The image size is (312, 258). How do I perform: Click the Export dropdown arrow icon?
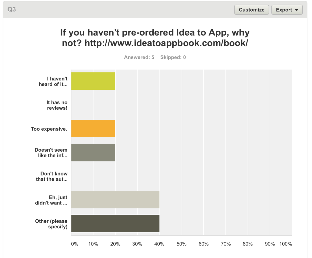click(x=296, y=10)
